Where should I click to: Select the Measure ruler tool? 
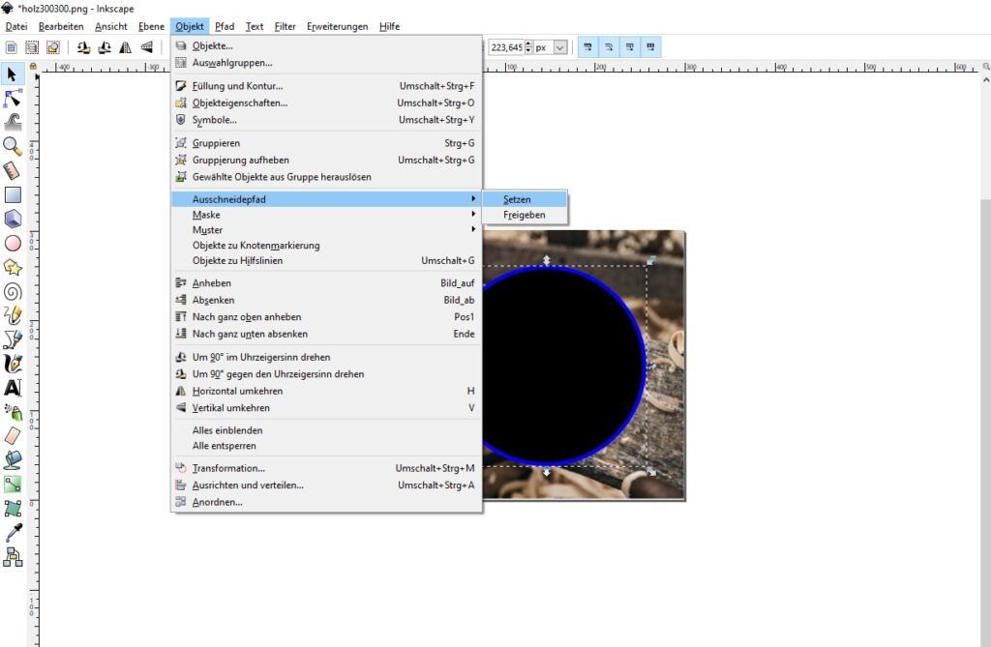pos(12,170)
